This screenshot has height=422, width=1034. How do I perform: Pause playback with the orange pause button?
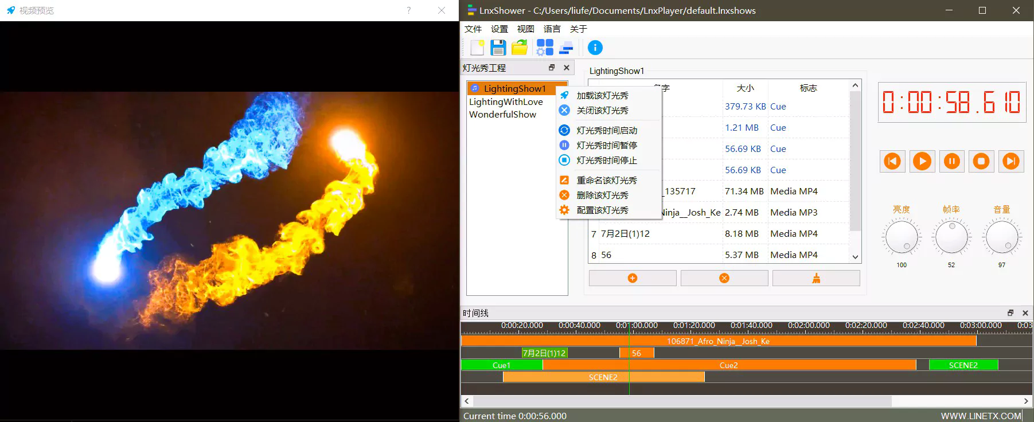point(951,161)
